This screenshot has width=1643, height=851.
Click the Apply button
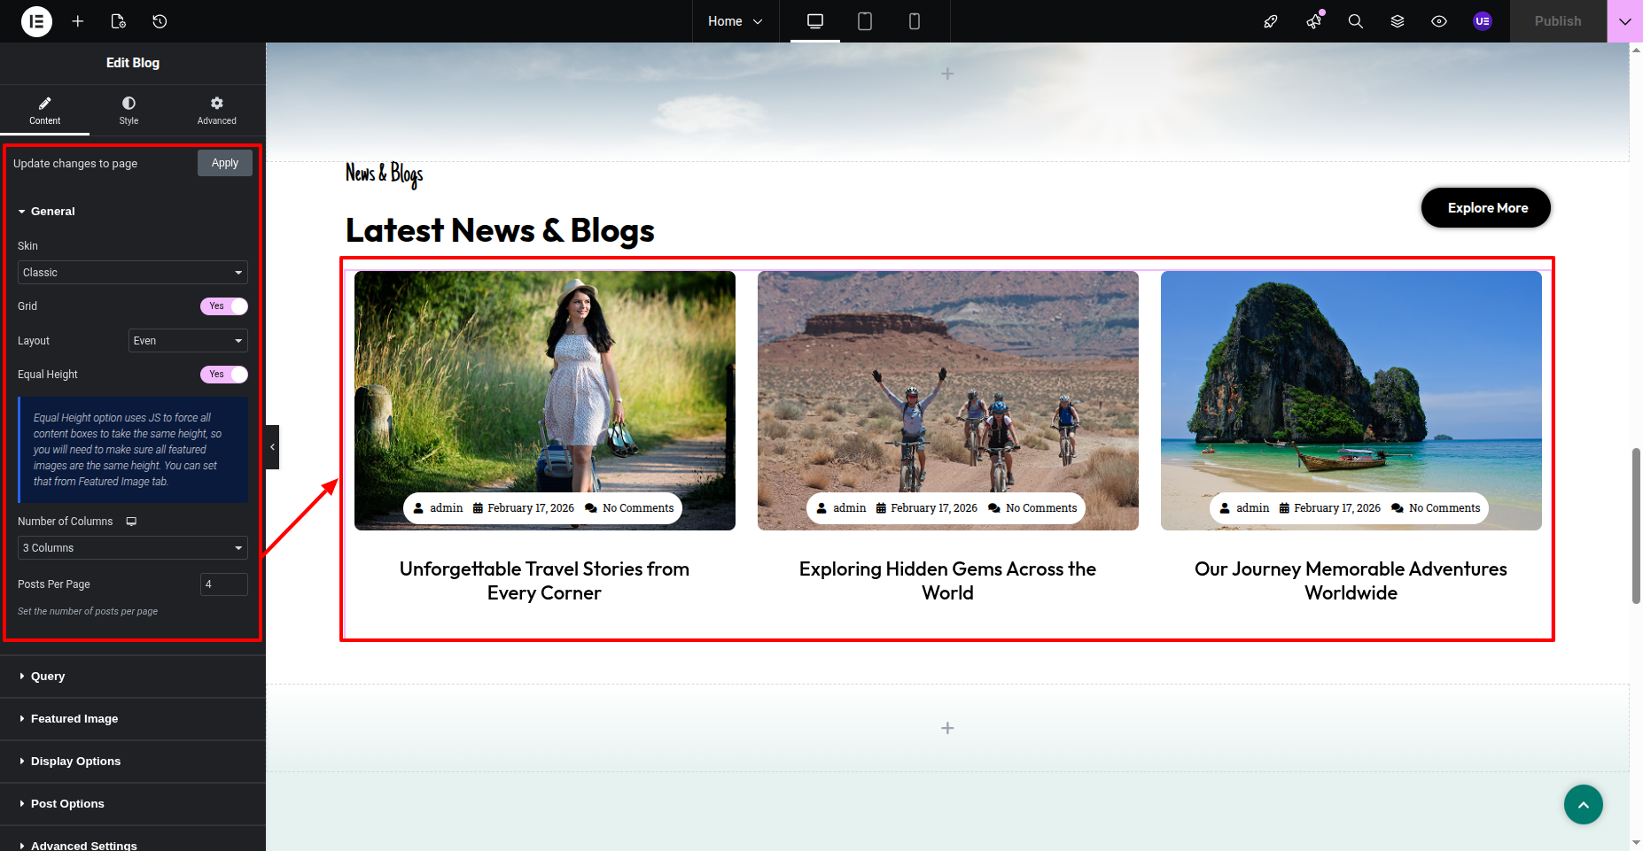tap(224, 163)
